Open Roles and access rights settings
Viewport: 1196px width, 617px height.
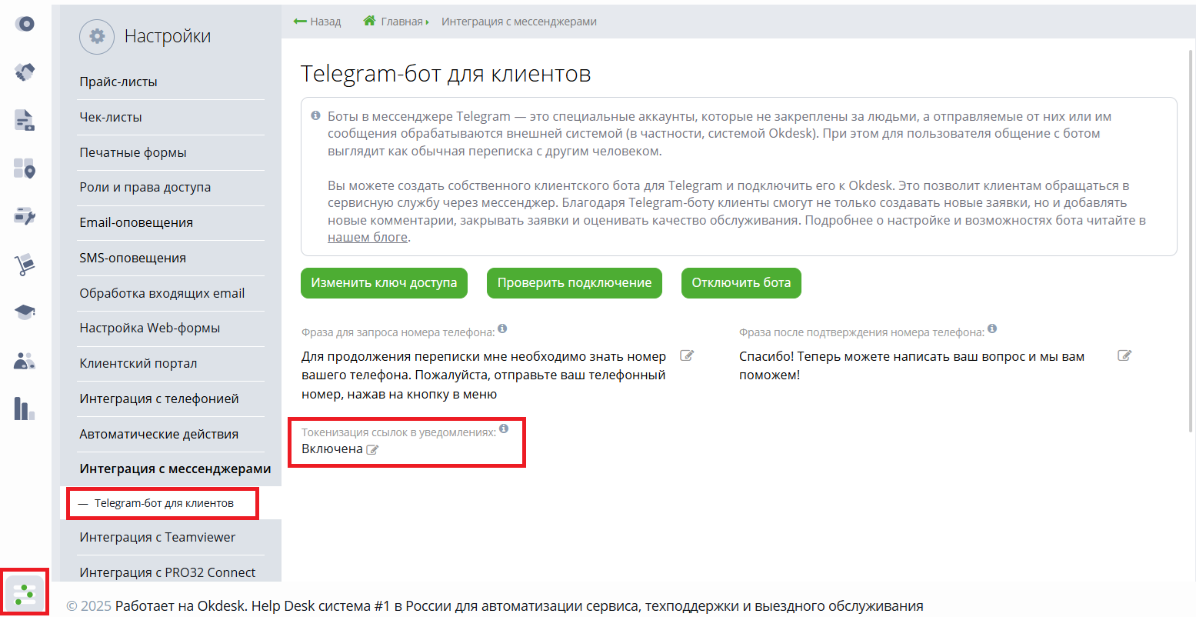click(145, 187)
